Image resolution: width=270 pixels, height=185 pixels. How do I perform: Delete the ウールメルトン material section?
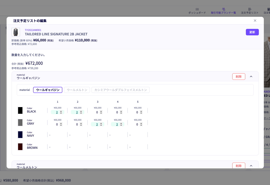(238, 165)
